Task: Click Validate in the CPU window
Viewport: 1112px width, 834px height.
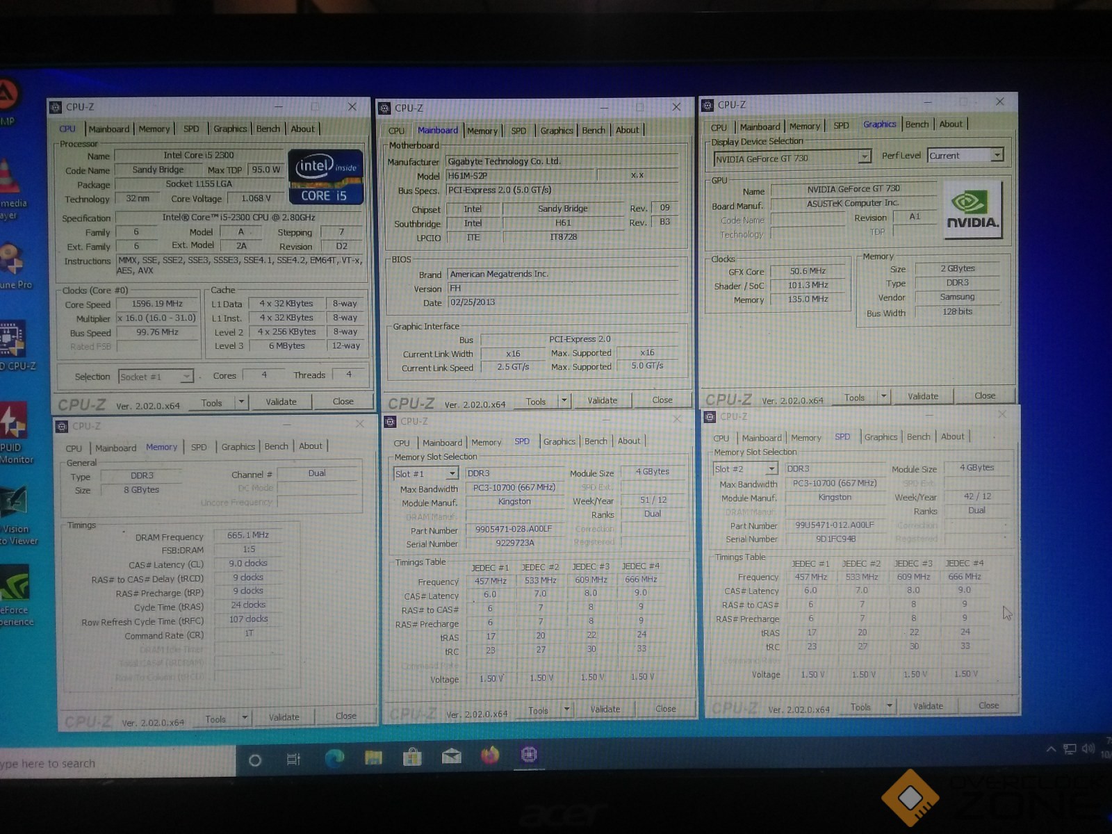Action: point(281,402)
